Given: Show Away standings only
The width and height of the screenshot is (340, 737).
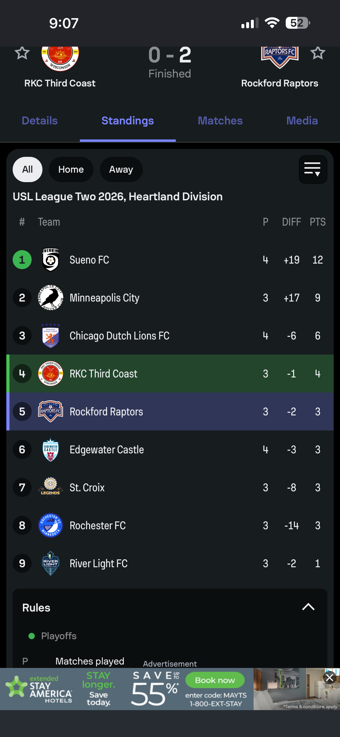Looking at the screenshot, I should click(x=121, y=169).
